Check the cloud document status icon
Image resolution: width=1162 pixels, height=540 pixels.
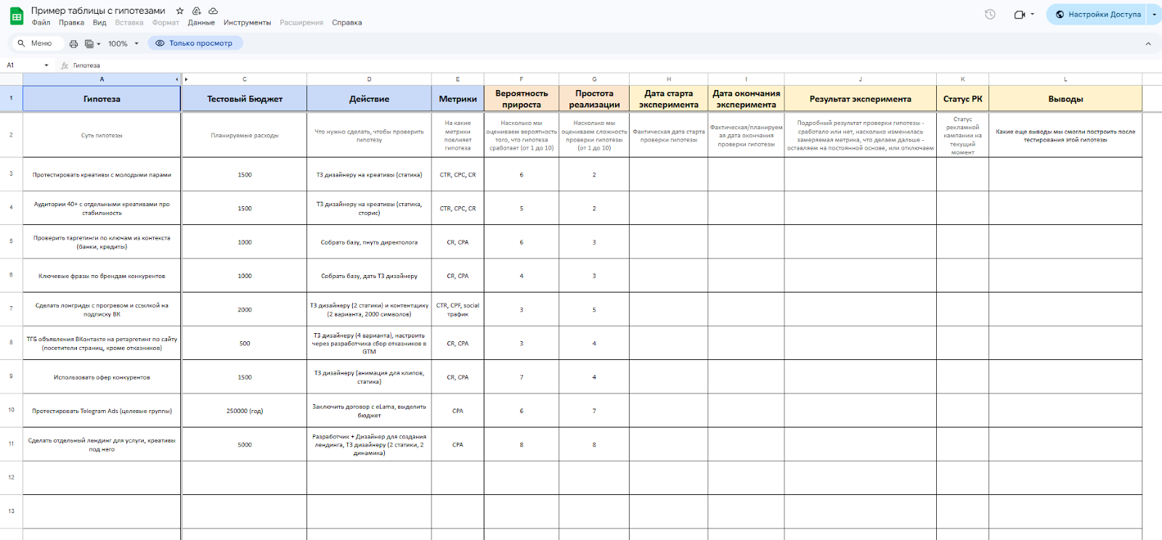[213, 11]
